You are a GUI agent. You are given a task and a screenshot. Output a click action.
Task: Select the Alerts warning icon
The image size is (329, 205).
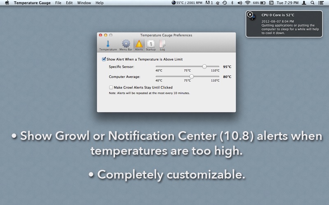(139, 45)
